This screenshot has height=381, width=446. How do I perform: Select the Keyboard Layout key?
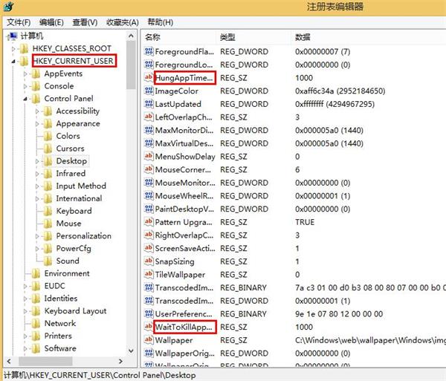click(75, 310)
